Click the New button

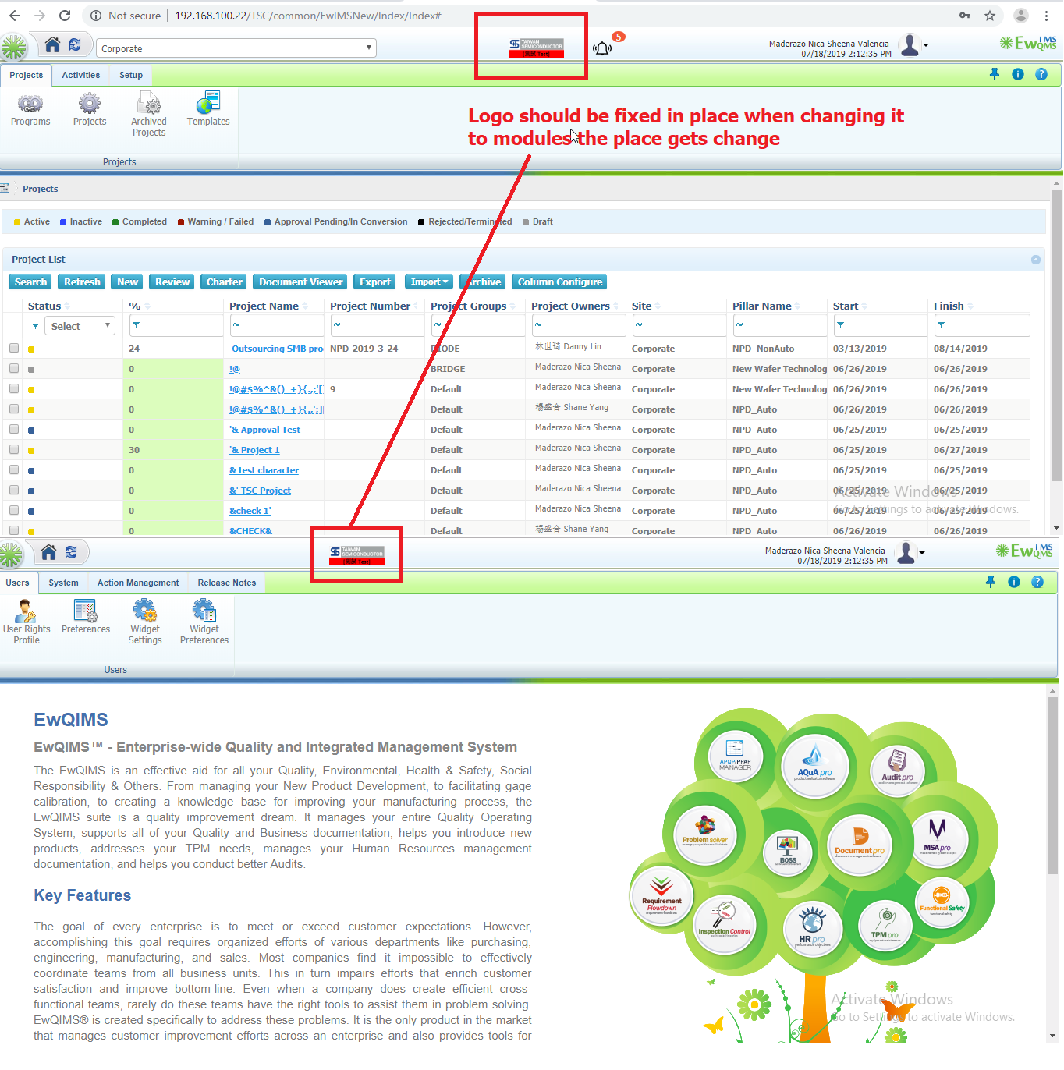pos(128,282)
